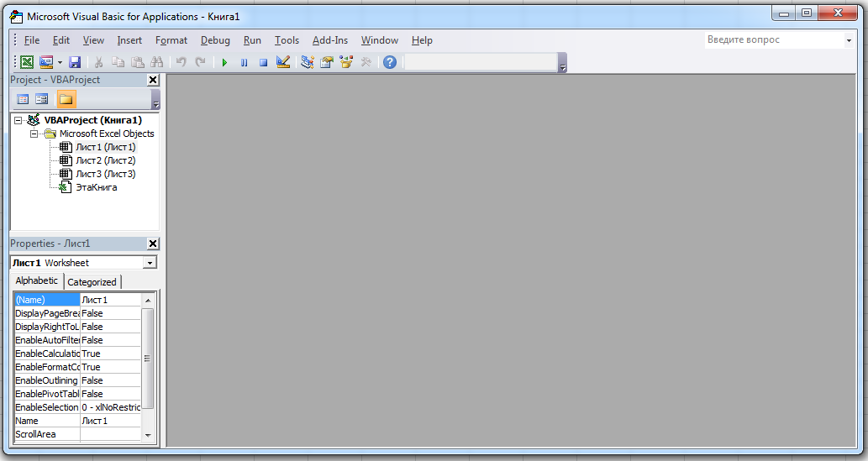Open the help question box dropdown arrow

pos(849,39)
